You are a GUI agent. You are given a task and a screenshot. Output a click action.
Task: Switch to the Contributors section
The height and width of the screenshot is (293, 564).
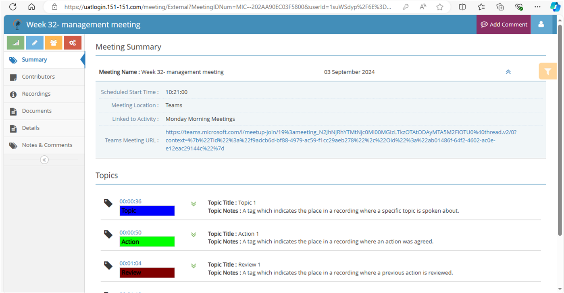pos(38,77)
